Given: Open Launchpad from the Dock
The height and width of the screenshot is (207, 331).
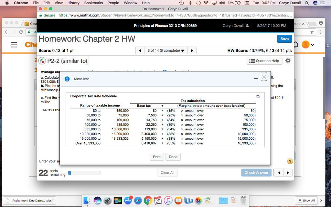Looking at the screenshot, I should pos(108,200).
